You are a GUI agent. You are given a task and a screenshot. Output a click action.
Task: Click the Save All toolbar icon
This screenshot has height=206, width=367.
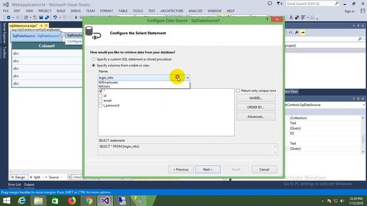(x=47, y=18)
